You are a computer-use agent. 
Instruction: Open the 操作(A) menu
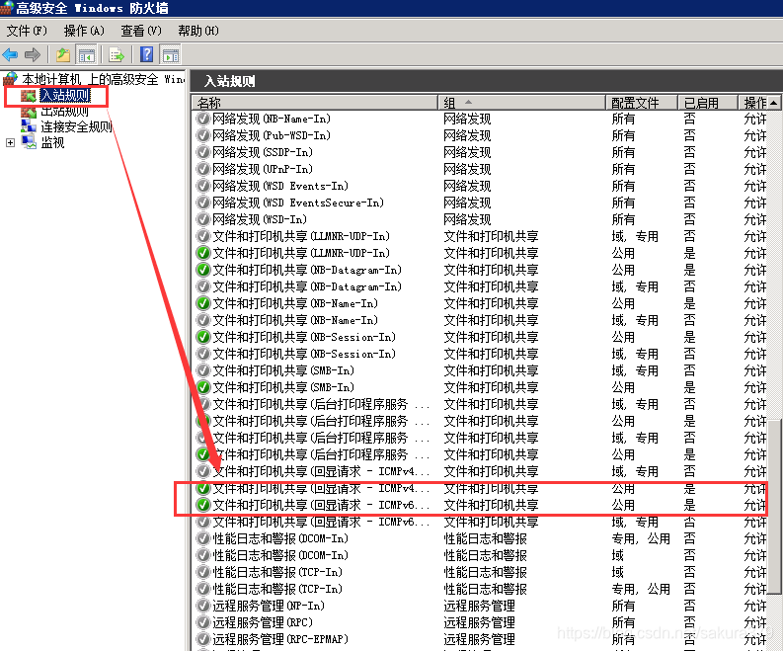pos(84,31)
